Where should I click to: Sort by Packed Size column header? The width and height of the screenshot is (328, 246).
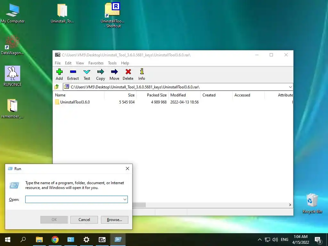click(x=152, y=95)
